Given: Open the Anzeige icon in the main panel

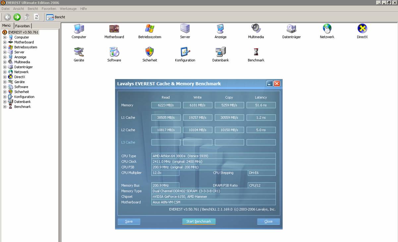Looking at the screenshot, I should (x=220, y=29).
